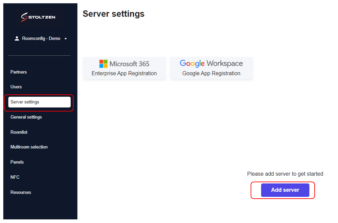Open the Users menu item

coord(16,87)
